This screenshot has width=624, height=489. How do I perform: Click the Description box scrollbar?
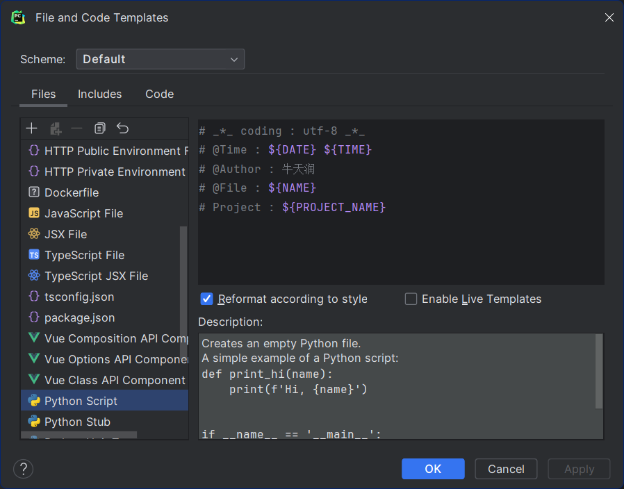point(599,372)
